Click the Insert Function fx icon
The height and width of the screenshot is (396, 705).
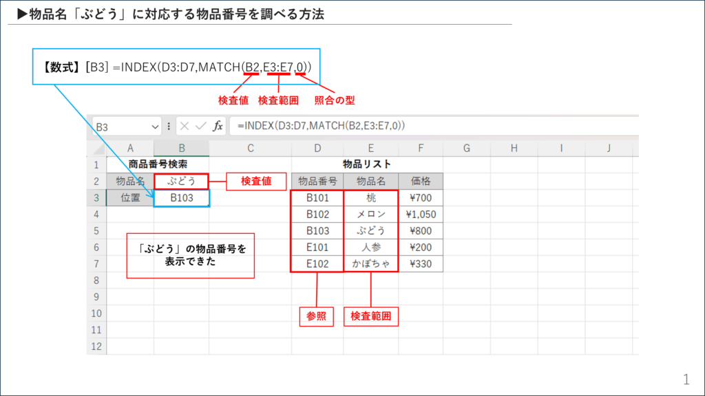click(218, 126)
